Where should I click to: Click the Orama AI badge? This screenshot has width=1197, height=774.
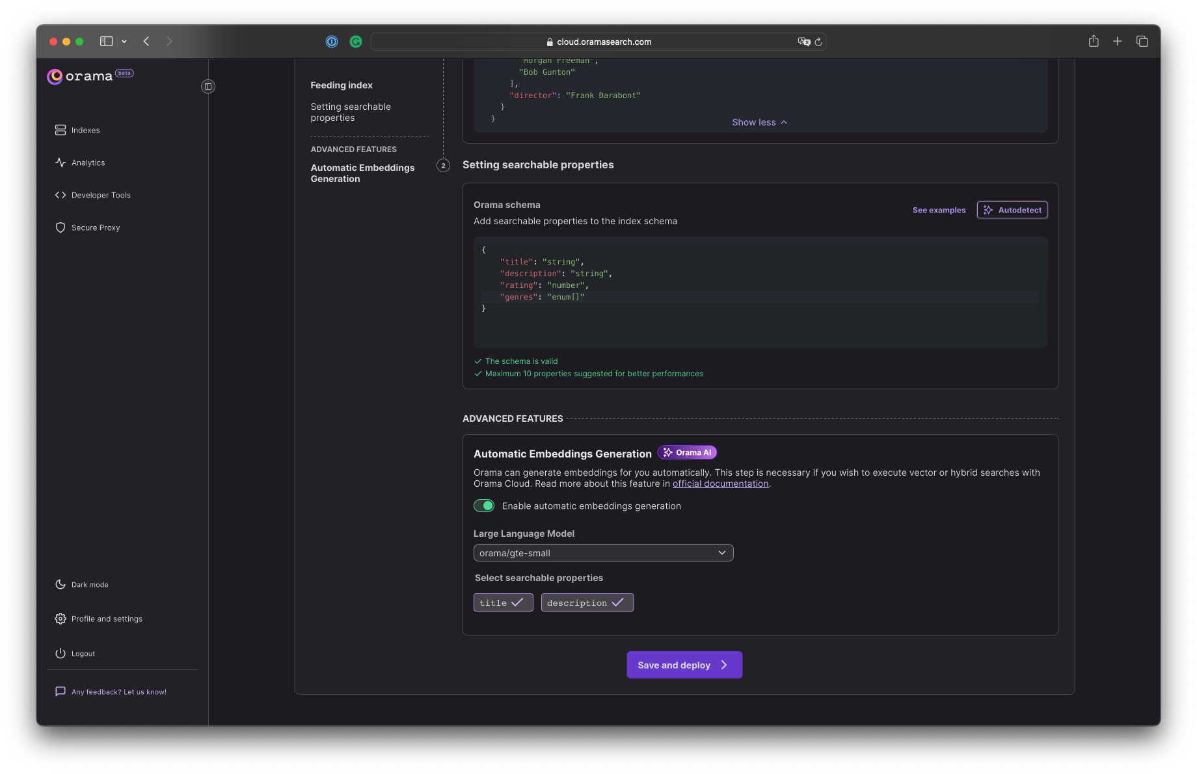point(687,452)
